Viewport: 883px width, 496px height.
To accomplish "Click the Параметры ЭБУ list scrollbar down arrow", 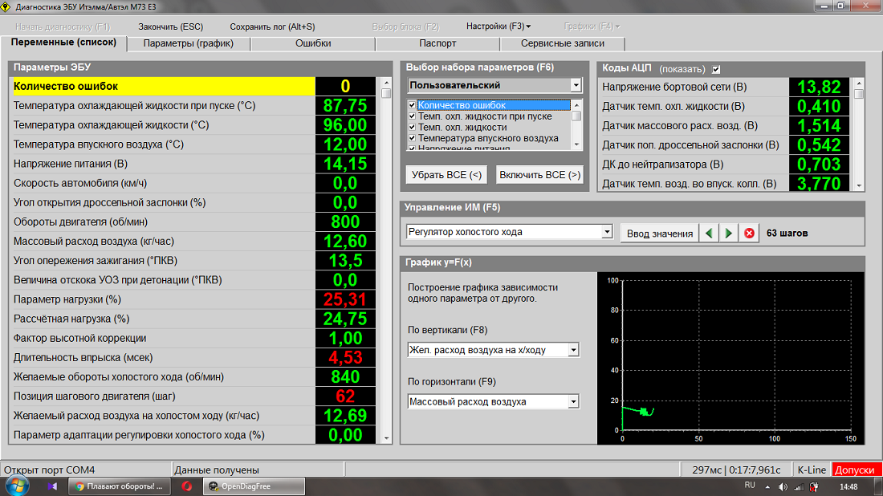I will pyautogui.click(x=386, y=439).
